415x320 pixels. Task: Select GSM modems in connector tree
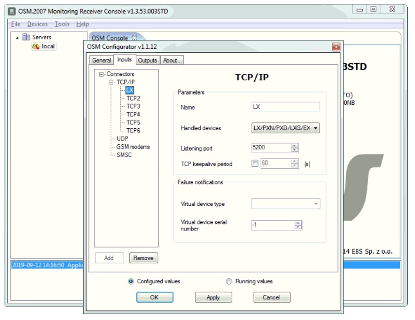pos(133,147)
